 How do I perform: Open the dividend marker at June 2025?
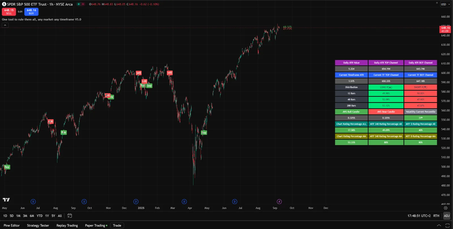point(235,202)
